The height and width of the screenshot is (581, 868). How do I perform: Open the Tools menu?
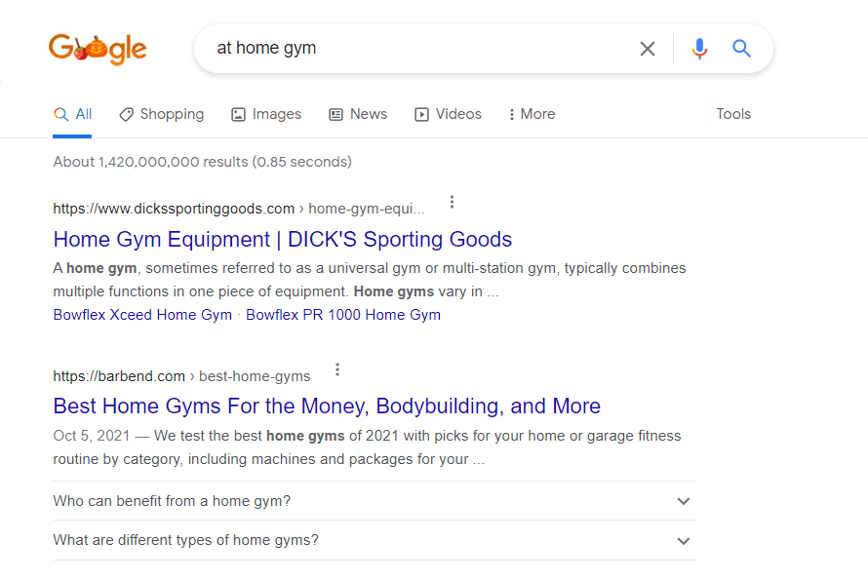point(733,114)
